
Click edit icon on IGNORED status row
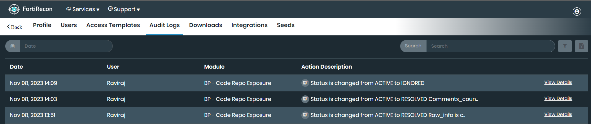point(305,83)
